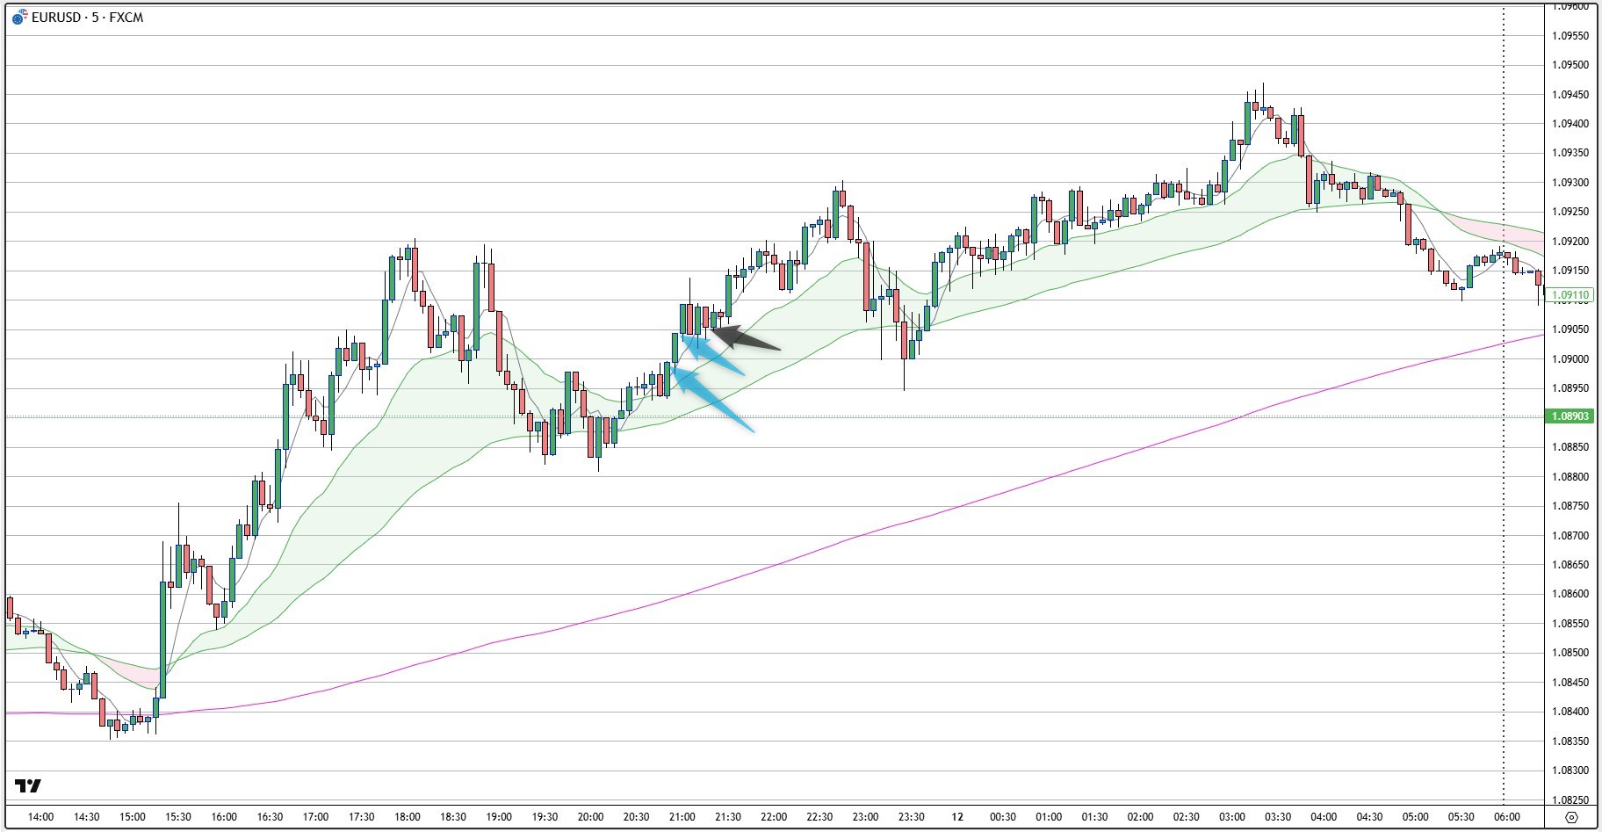Click the 1.08800 price axis label
This screenshot has width=1602, height=832.
pyautogui.click(x=1570, y=477)
